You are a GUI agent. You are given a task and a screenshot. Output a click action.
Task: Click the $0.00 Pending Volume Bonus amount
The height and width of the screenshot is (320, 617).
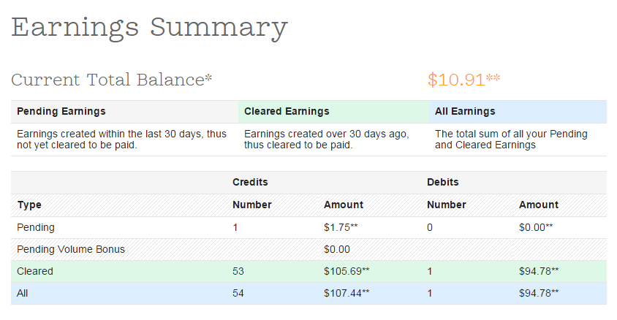click(x=337, y=249)
